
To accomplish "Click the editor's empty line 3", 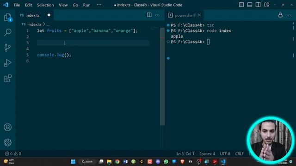I will coord(93,43).
